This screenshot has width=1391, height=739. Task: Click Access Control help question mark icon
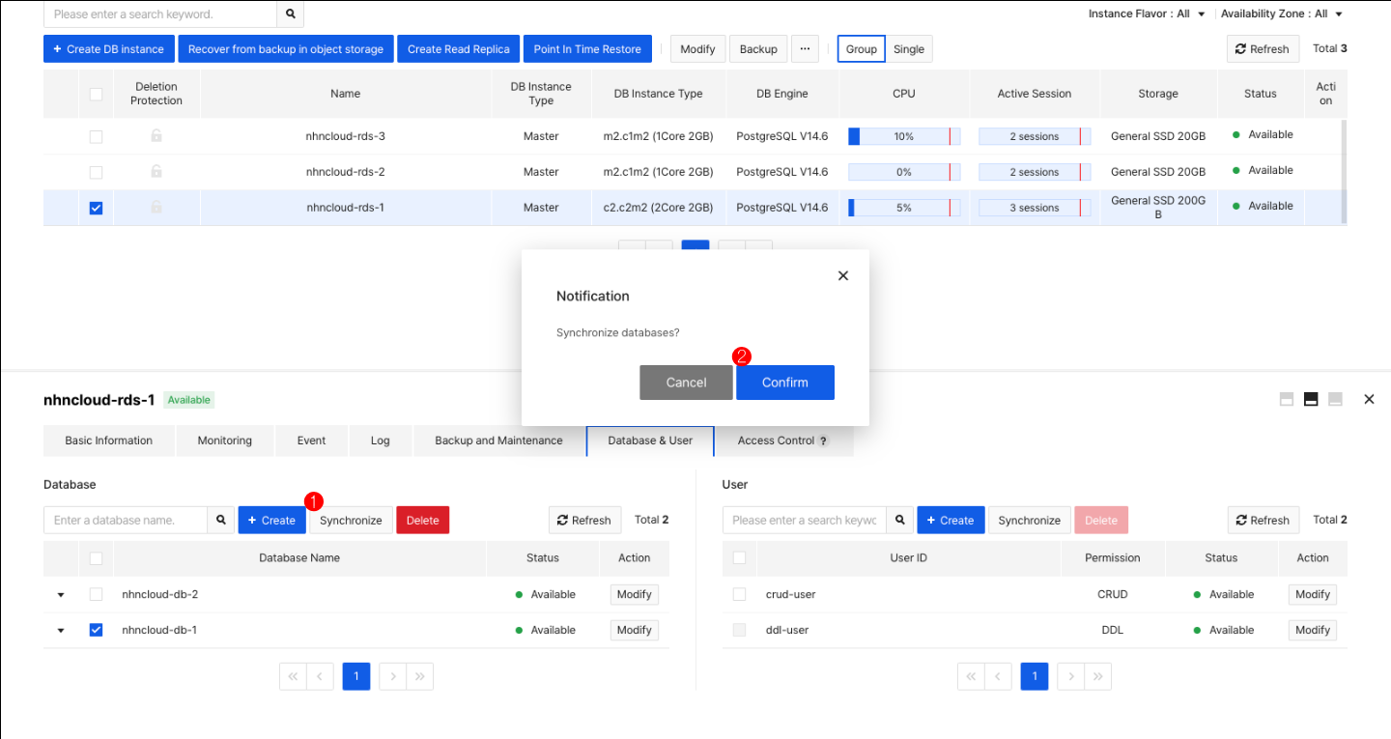point(824,441)
